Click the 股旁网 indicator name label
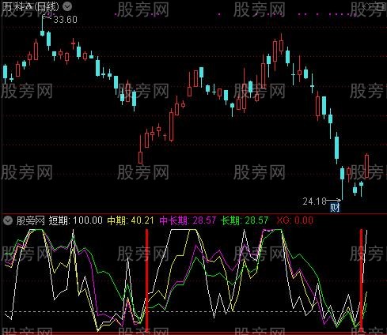The width and height of the screenshot is (387, 335). (x=31, y=220)
